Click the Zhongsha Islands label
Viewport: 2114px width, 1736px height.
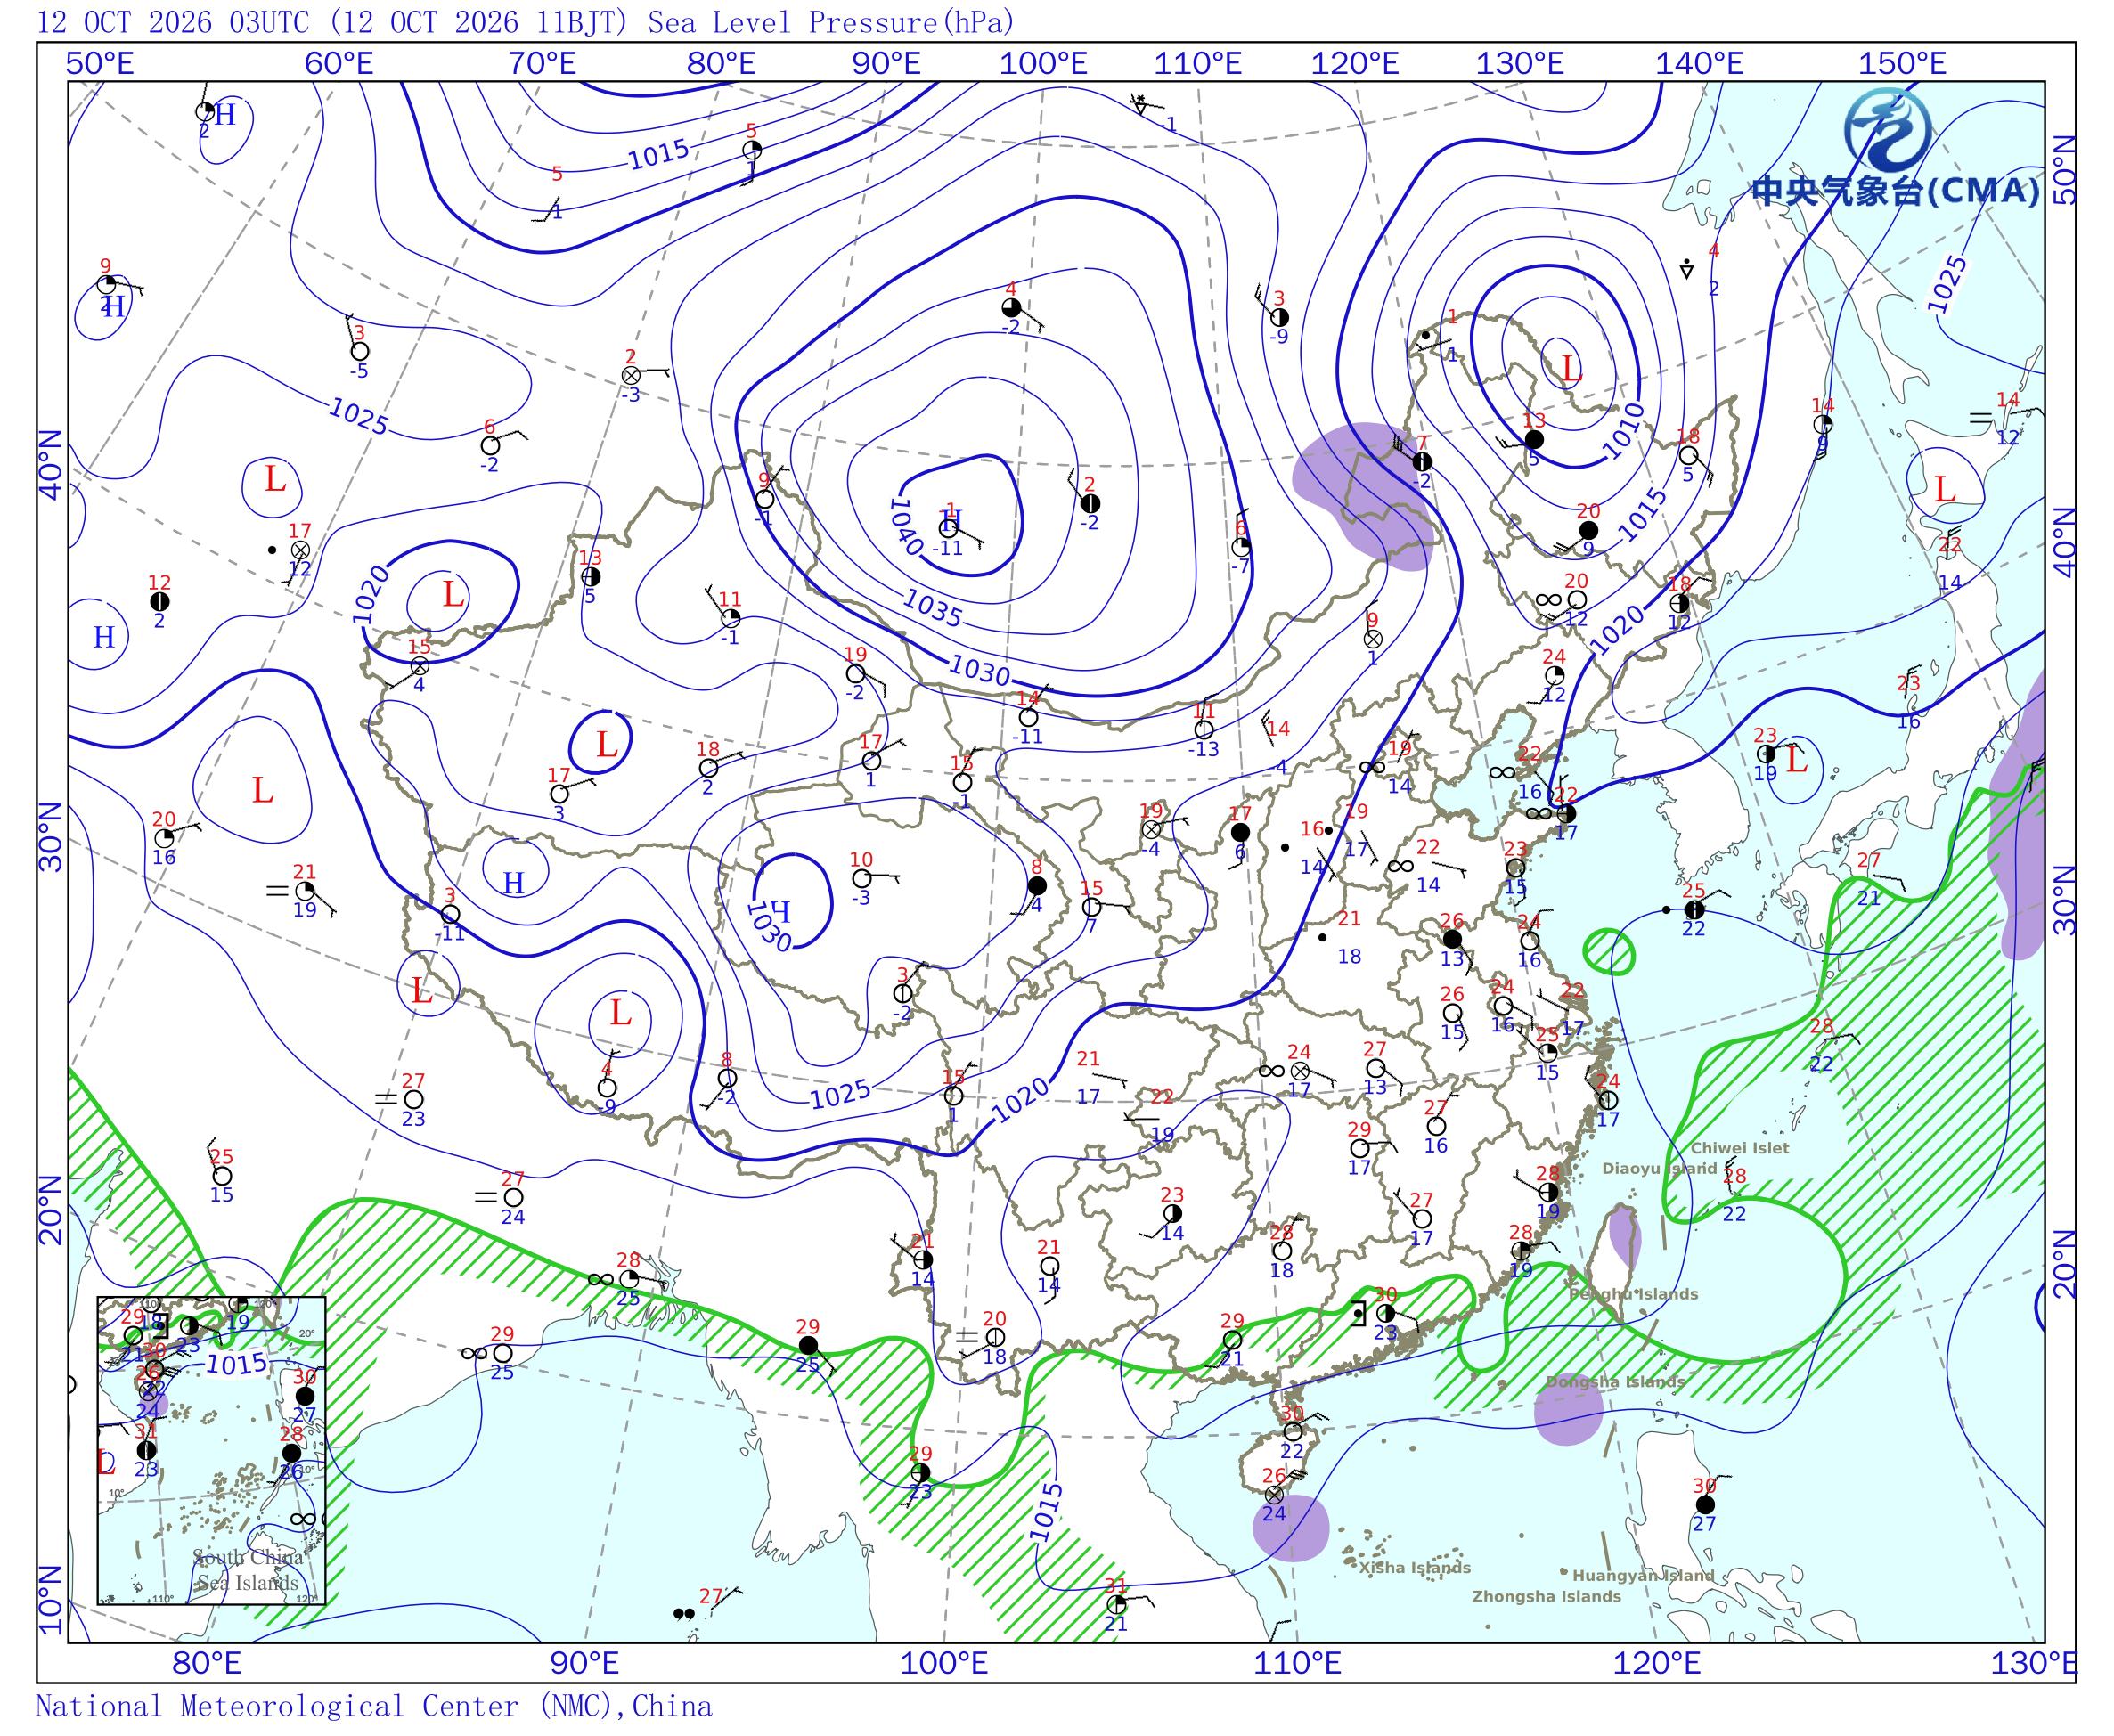pyautogui.click(x=1546, y=1597)
